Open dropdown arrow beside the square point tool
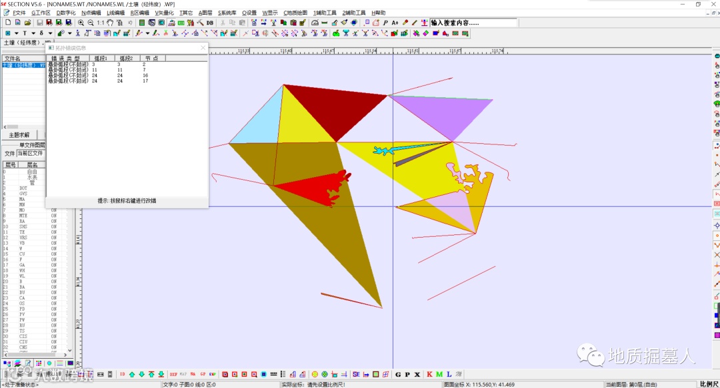Viewport: 720px width, 388px height. click(x=16, y=33)
